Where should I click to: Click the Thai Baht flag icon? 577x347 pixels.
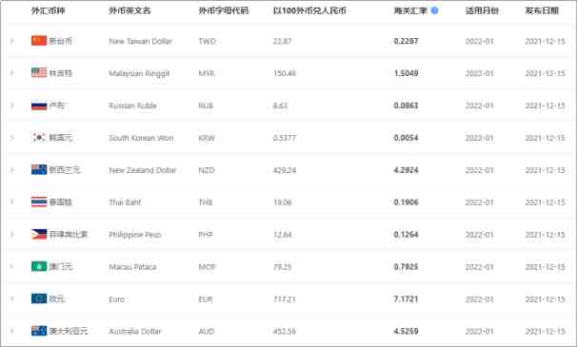pyautogui.click(x=39, y=202)
